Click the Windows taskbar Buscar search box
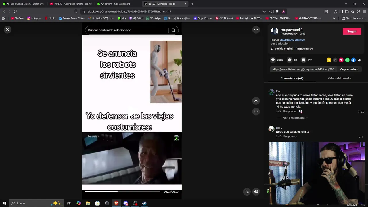Screen dimensions: 368x207 37,203
